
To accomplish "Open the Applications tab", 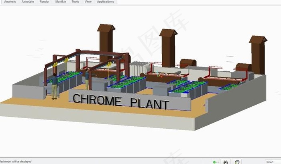I will (106, 2).
